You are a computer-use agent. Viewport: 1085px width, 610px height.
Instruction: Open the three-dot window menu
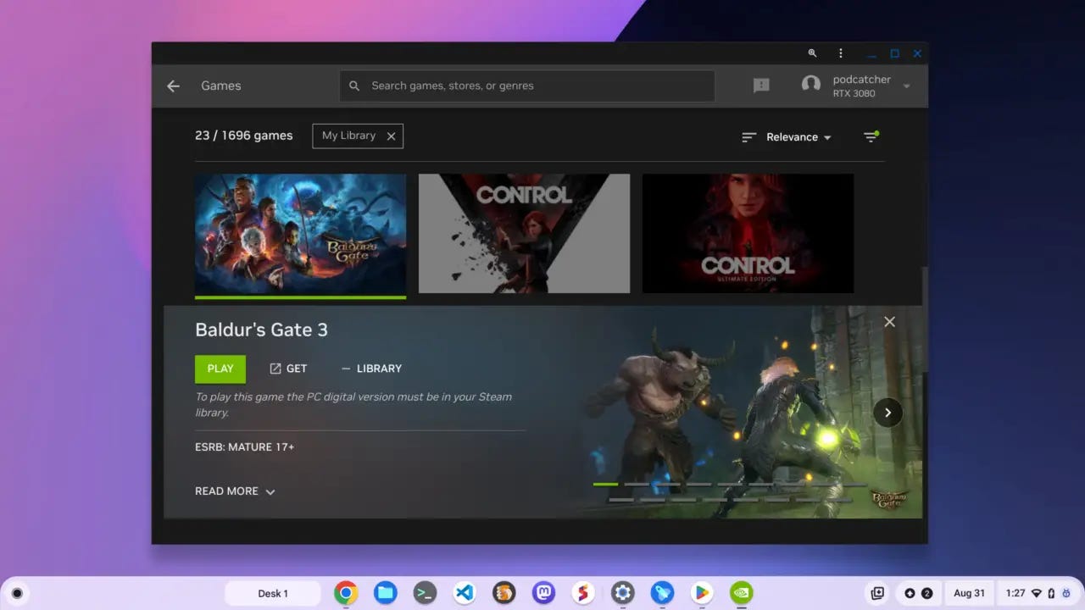(x=840, y=53)
